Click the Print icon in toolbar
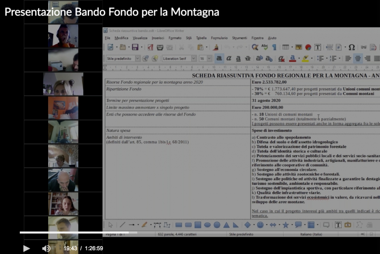 pyautogui.click(x=160, y=47)
